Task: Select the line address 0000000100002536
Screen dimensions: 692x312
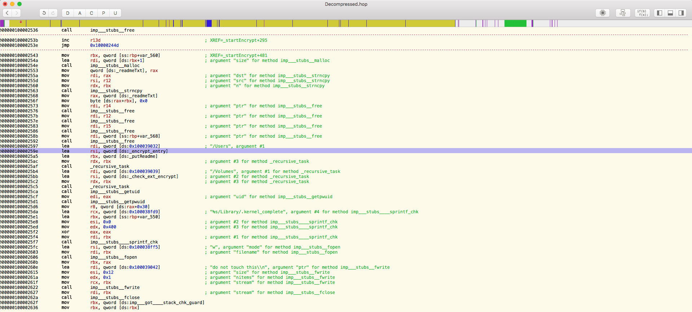Action: pos(19,30)
